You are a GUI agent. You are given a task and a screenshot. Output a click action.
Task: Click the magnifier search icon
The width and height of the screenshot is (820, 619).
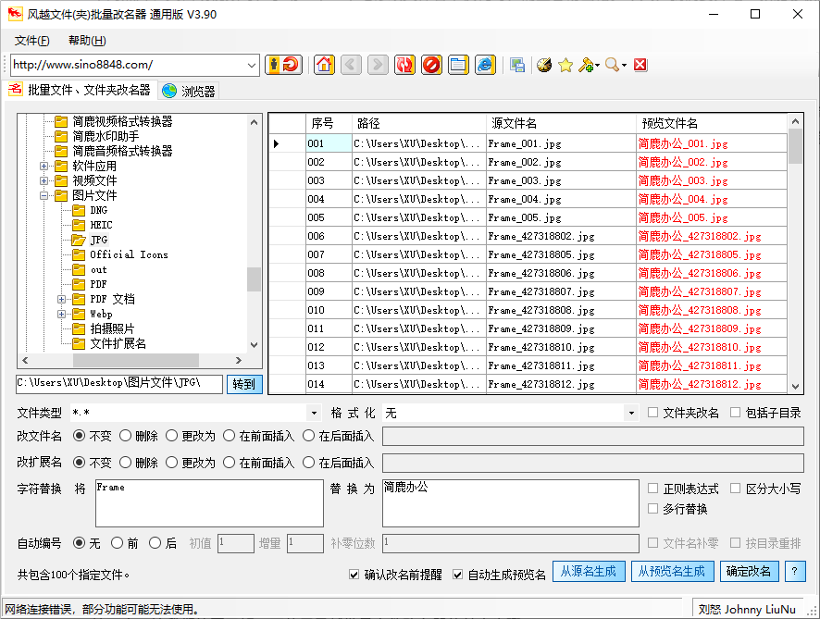pyautogui.click(x=612, y=65)
